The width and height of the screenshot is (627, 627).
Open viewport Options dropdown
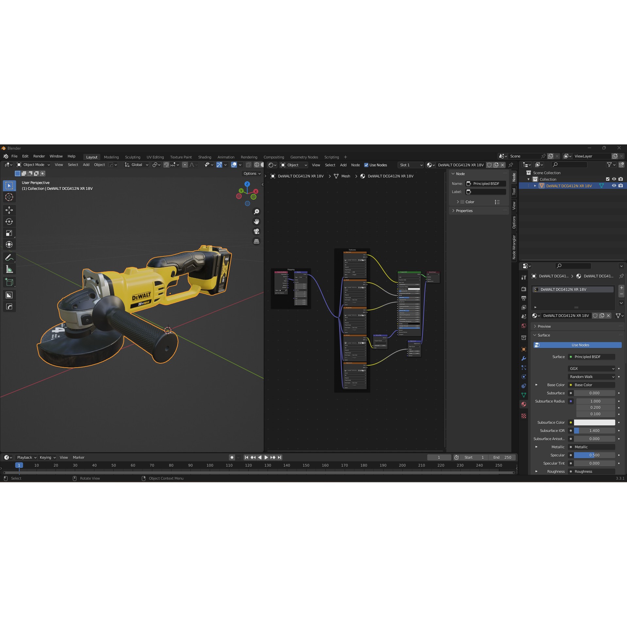(252, 173)
